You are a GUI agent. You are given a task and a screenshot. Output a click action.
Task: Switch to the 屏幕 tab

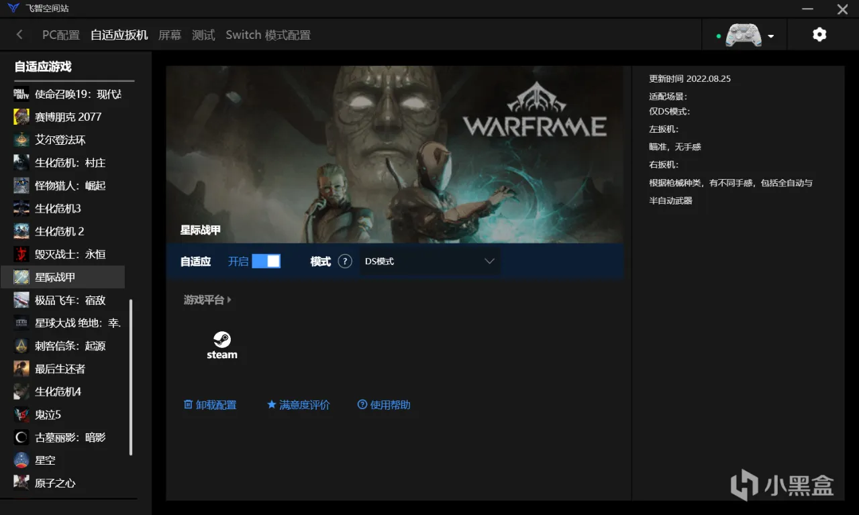[x=170, y=35]
